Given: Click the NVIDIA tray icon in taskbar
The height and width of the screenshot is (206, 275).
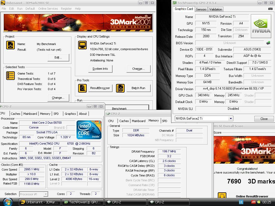Looking at the screenshot, I should (259, 202).
